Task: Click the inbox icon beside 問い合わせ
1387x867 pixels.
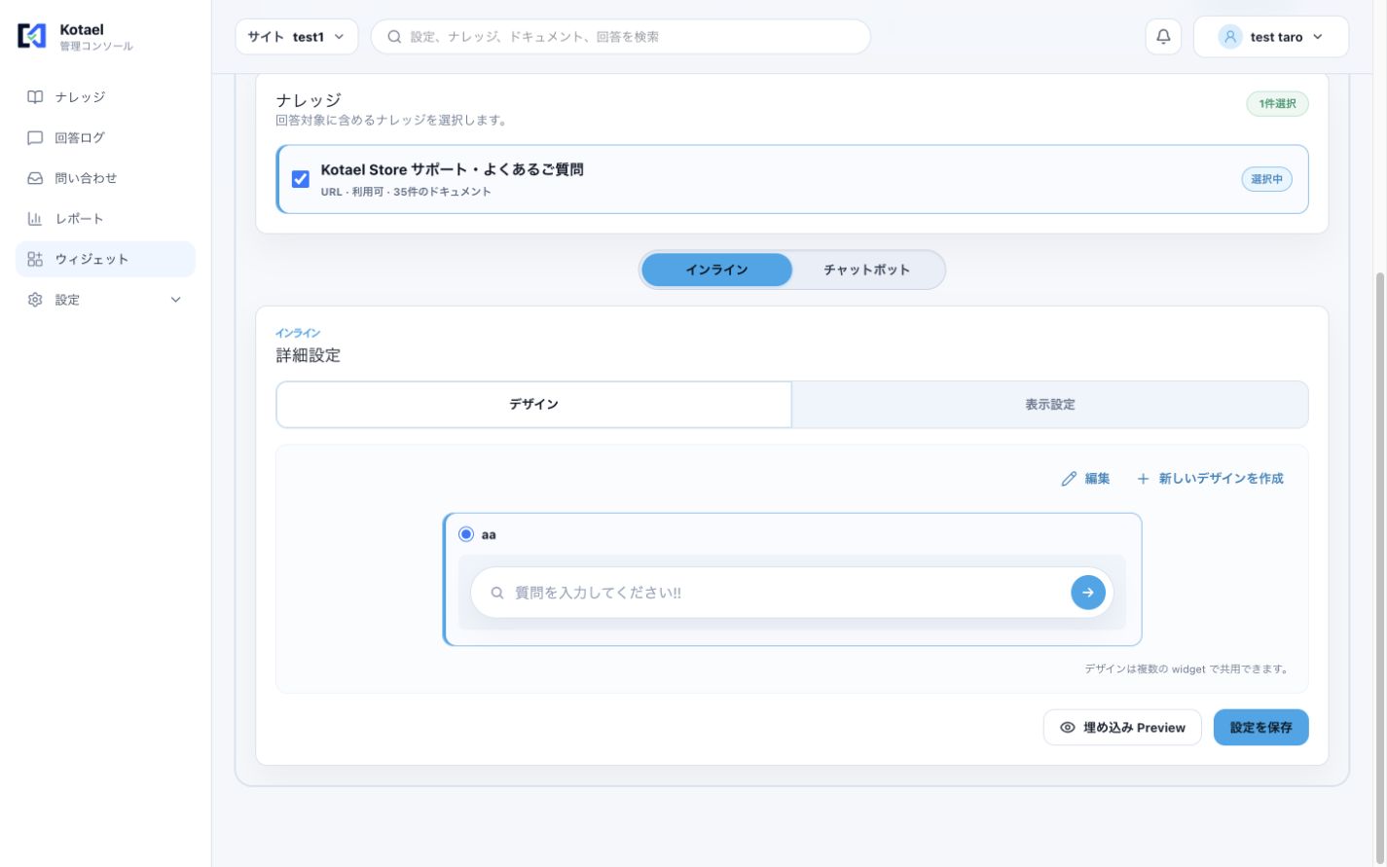Action: coord(35,178)
